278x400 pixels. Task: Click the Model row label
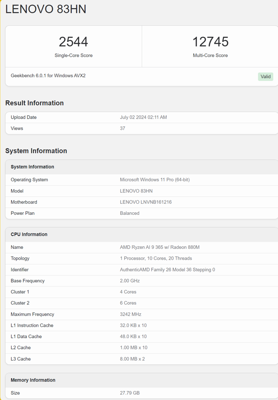[x=17, y=191]
